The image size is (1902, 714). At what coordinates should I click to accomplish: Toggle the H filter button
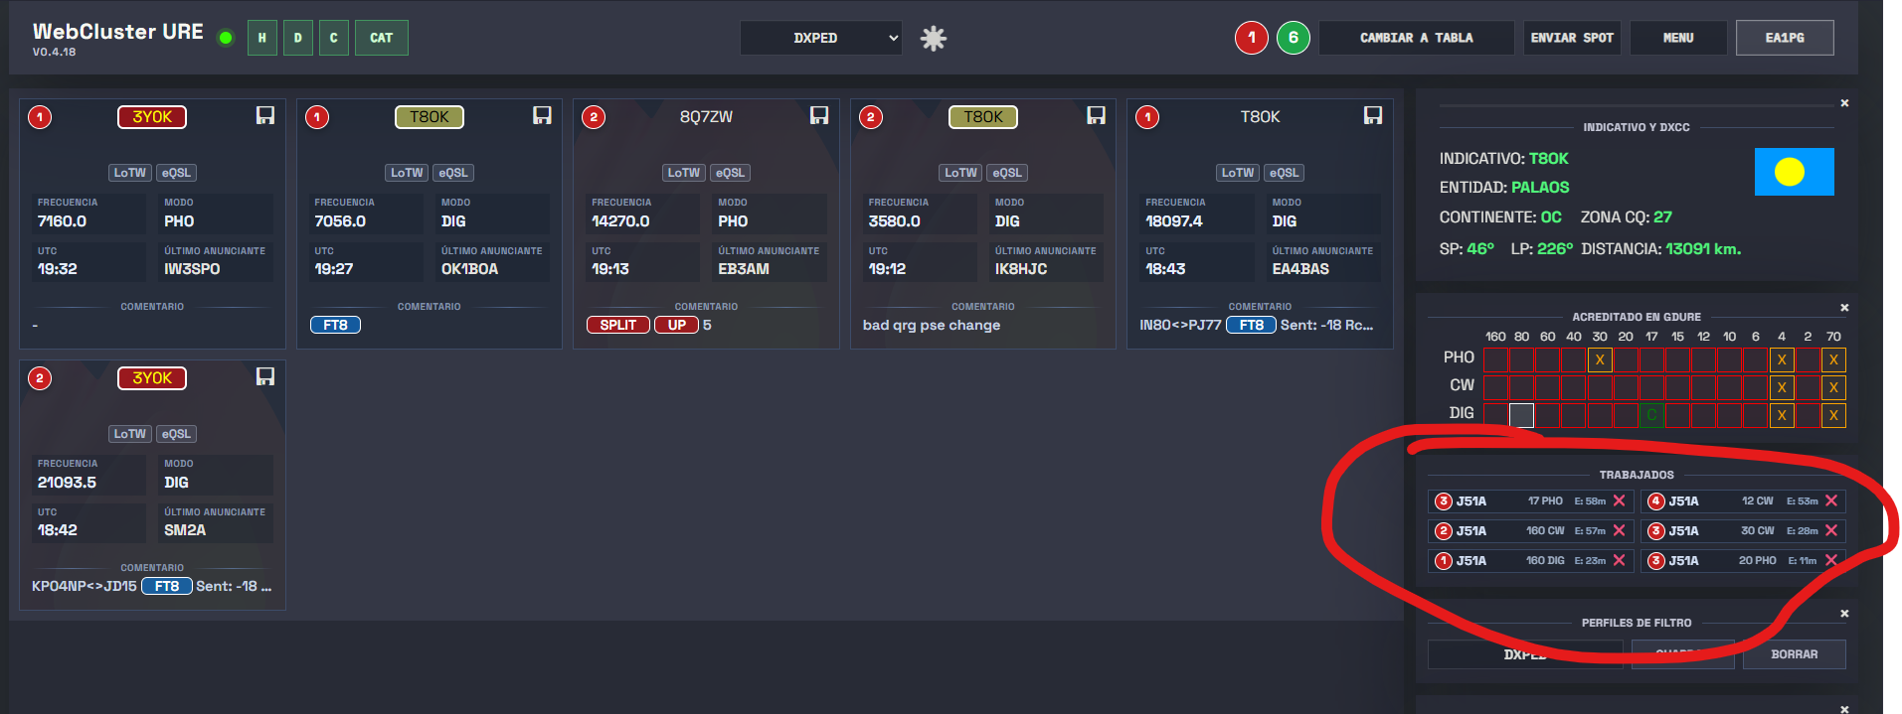[x=262, y=38]
